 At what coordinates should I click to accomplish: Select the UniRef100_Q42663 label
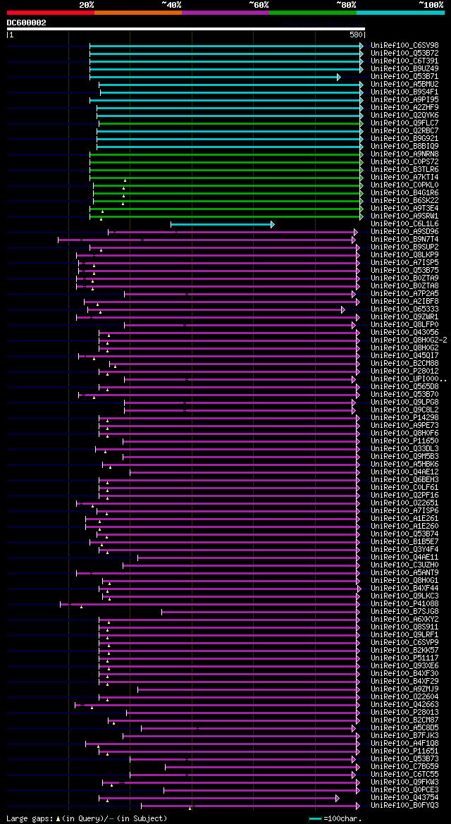(x=404, y=704)
